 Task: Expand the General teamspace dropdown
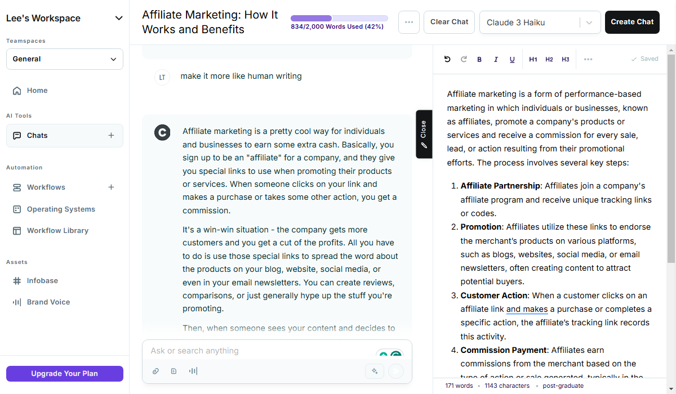(x=65, y=59)
